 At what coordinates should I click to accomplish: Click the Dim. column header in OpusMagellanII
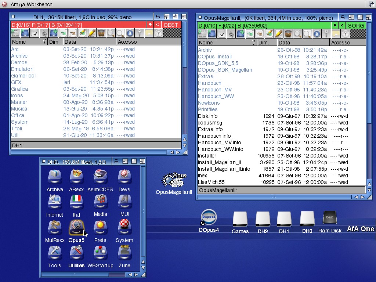point(267,43)
